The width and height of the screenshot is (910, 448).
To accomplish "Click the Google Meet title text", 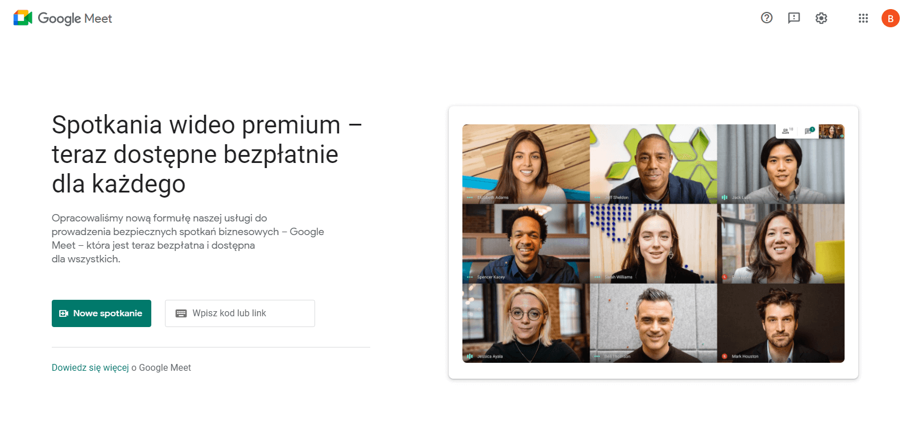I will [75, 18].
